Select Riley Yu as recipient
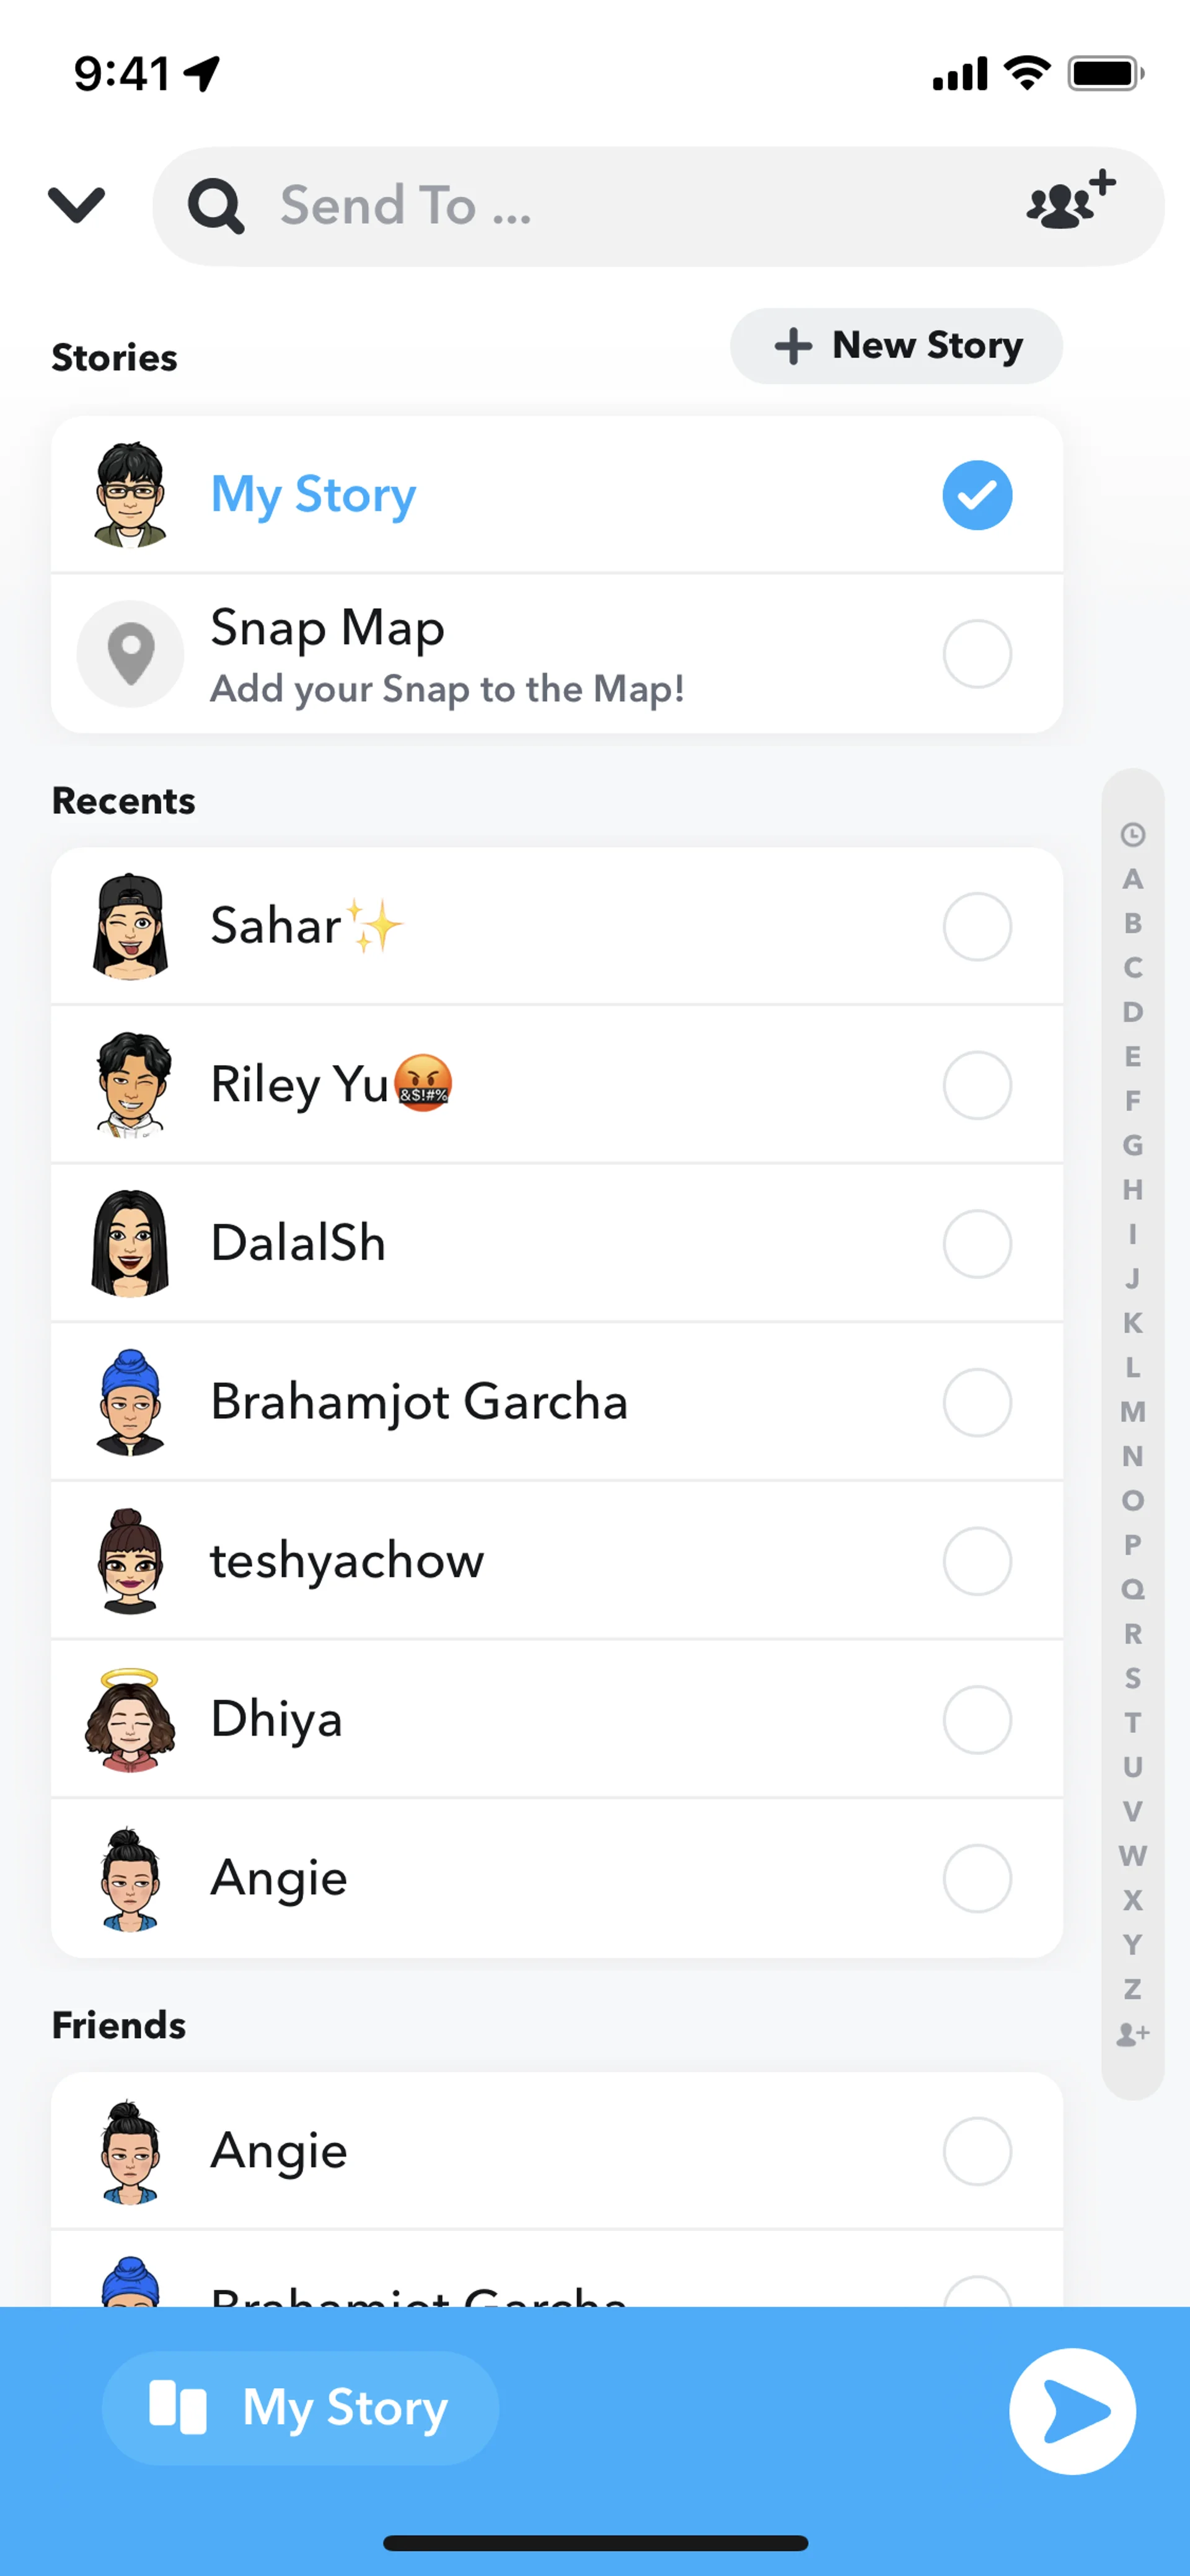This screenshot has height=2576, width=1190. 977,1085
